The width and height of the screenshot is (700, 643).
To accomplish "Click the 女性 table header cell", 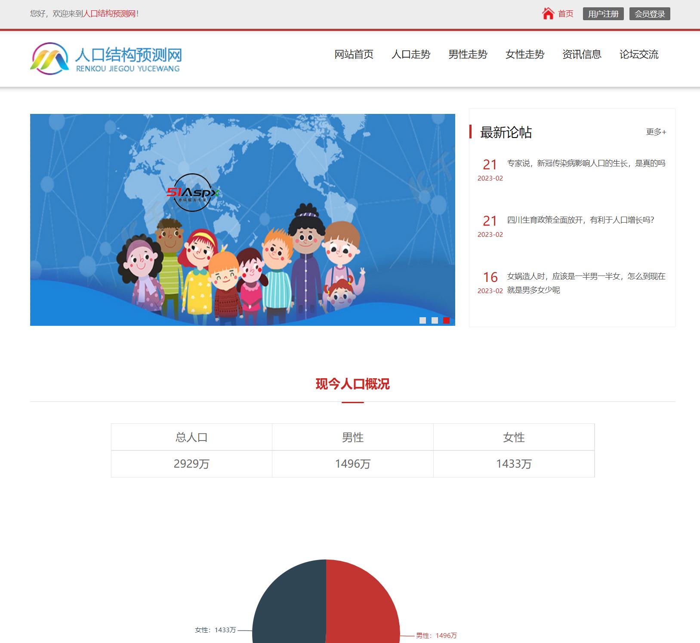I will [514, 437].
